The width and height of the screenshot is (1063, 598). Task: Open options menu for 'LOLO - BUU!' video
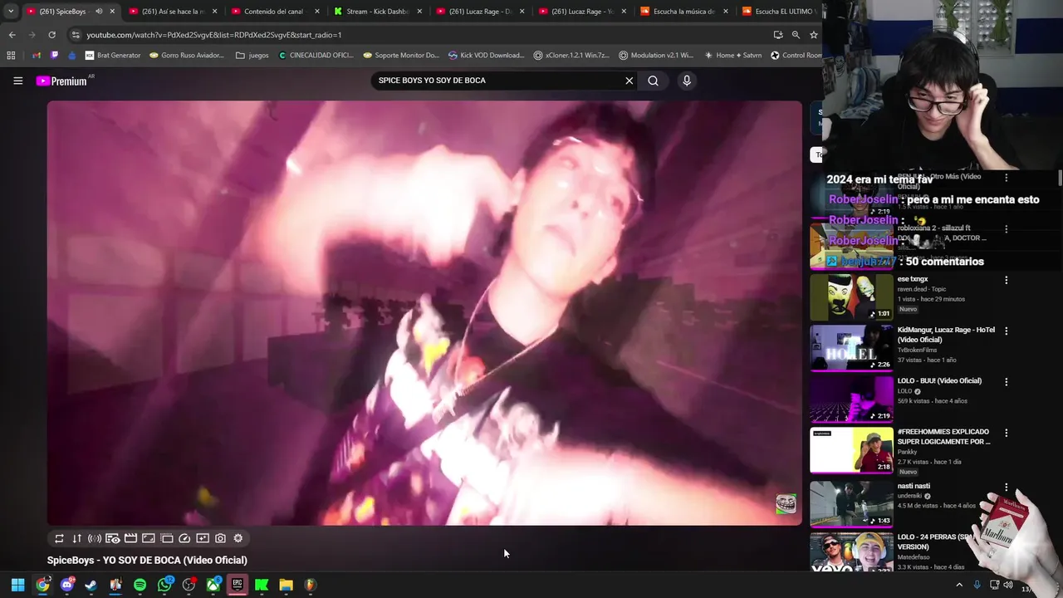[1006, 382]
